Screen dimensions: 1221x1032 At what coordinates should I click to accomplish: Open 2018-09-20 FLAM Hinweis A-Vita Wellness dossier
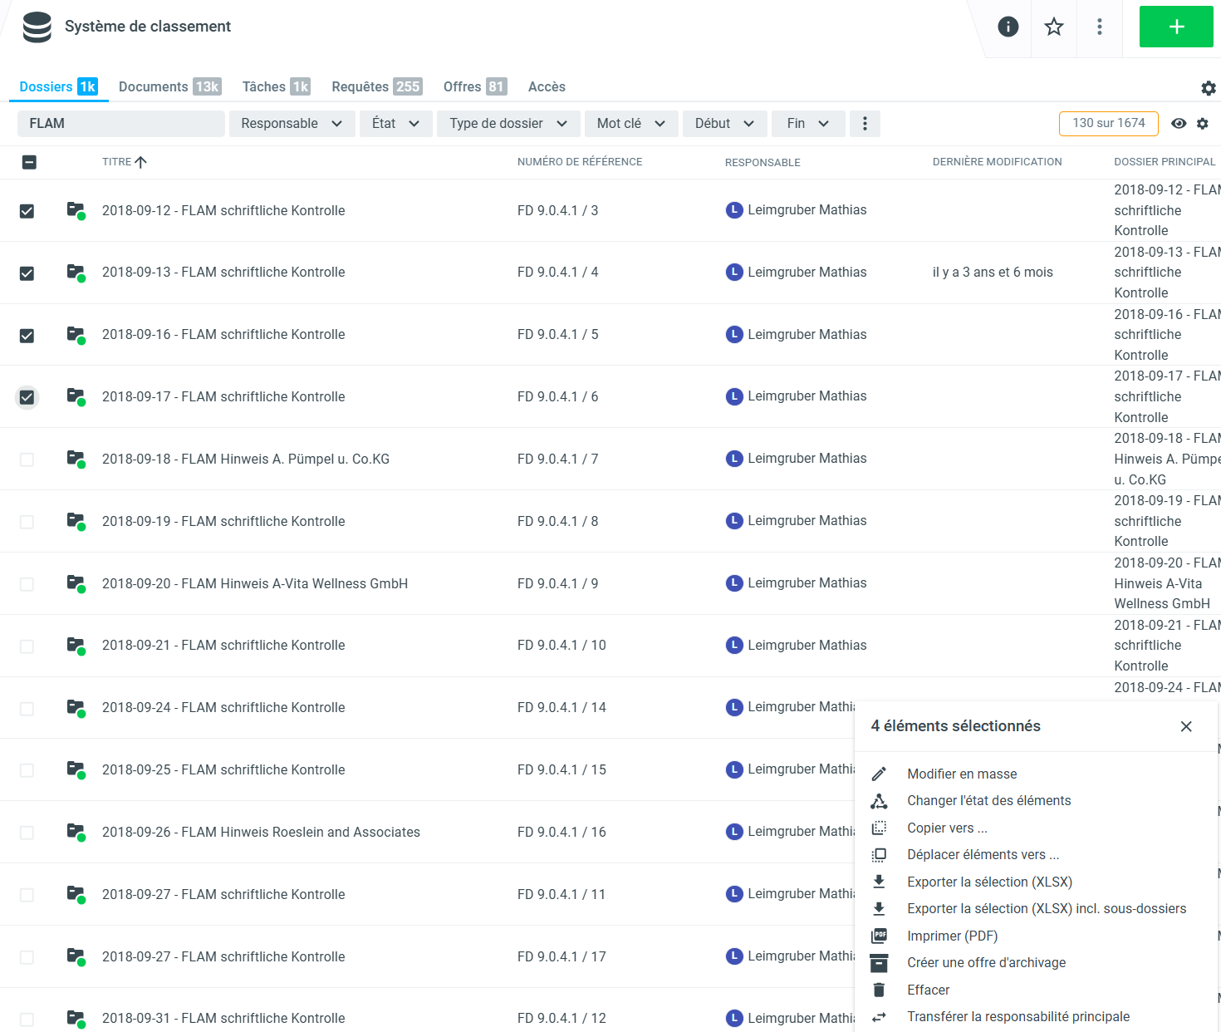click(x=254, y=583)
